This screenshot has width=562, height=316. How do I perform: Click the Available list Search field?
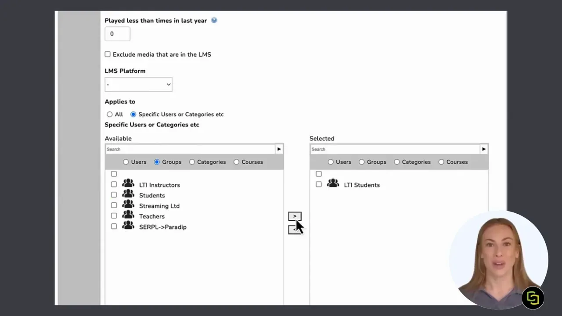pos(190,149)
